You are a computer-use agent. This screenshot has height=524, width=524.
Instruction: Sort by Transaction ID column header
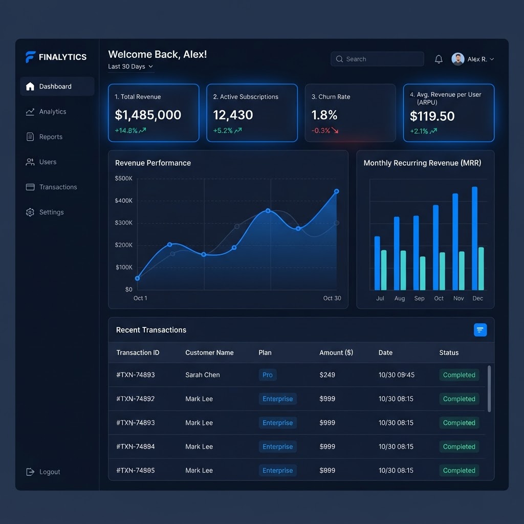click(138, 353)
